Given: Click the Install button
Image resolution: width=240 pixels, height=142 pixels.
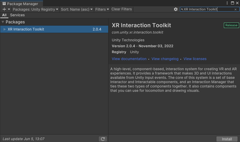Looking at the screenshot, I should pyautogui.click(x=227, y=139).
